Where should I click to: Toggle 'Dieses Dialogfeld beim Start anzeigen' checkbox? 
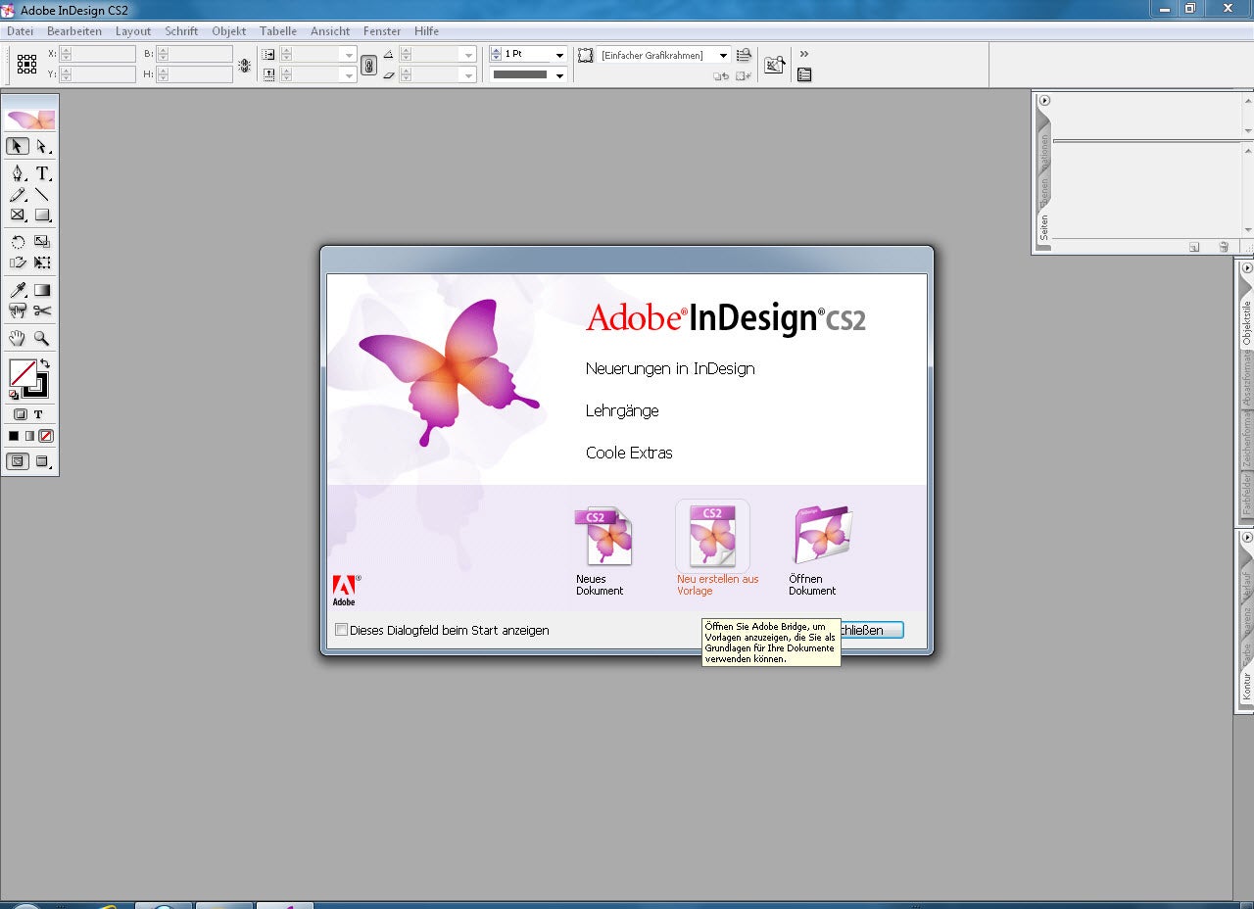click(341, 630)
